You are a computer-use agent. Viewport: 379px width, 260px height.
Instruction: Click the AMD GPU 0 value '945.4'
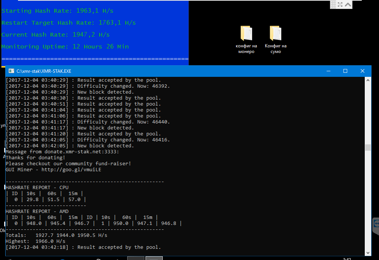58,223
